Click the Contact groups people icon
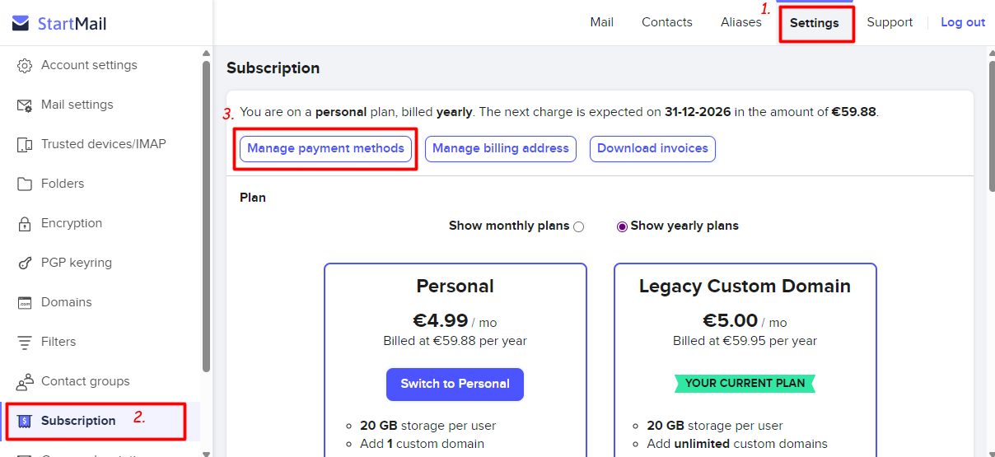This screenshot has width=995, height=457. [x=25, y=381]
